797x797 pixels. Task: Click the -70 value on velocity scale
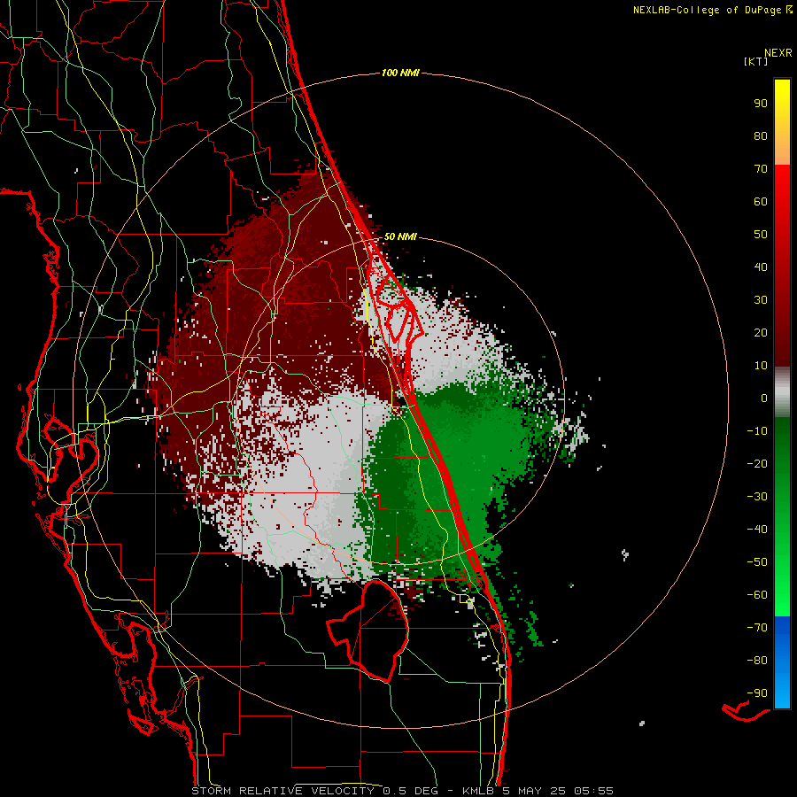coord(757,628)
